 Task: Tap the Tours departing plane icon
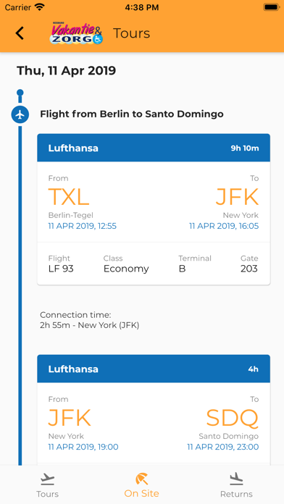coord(48,479)
